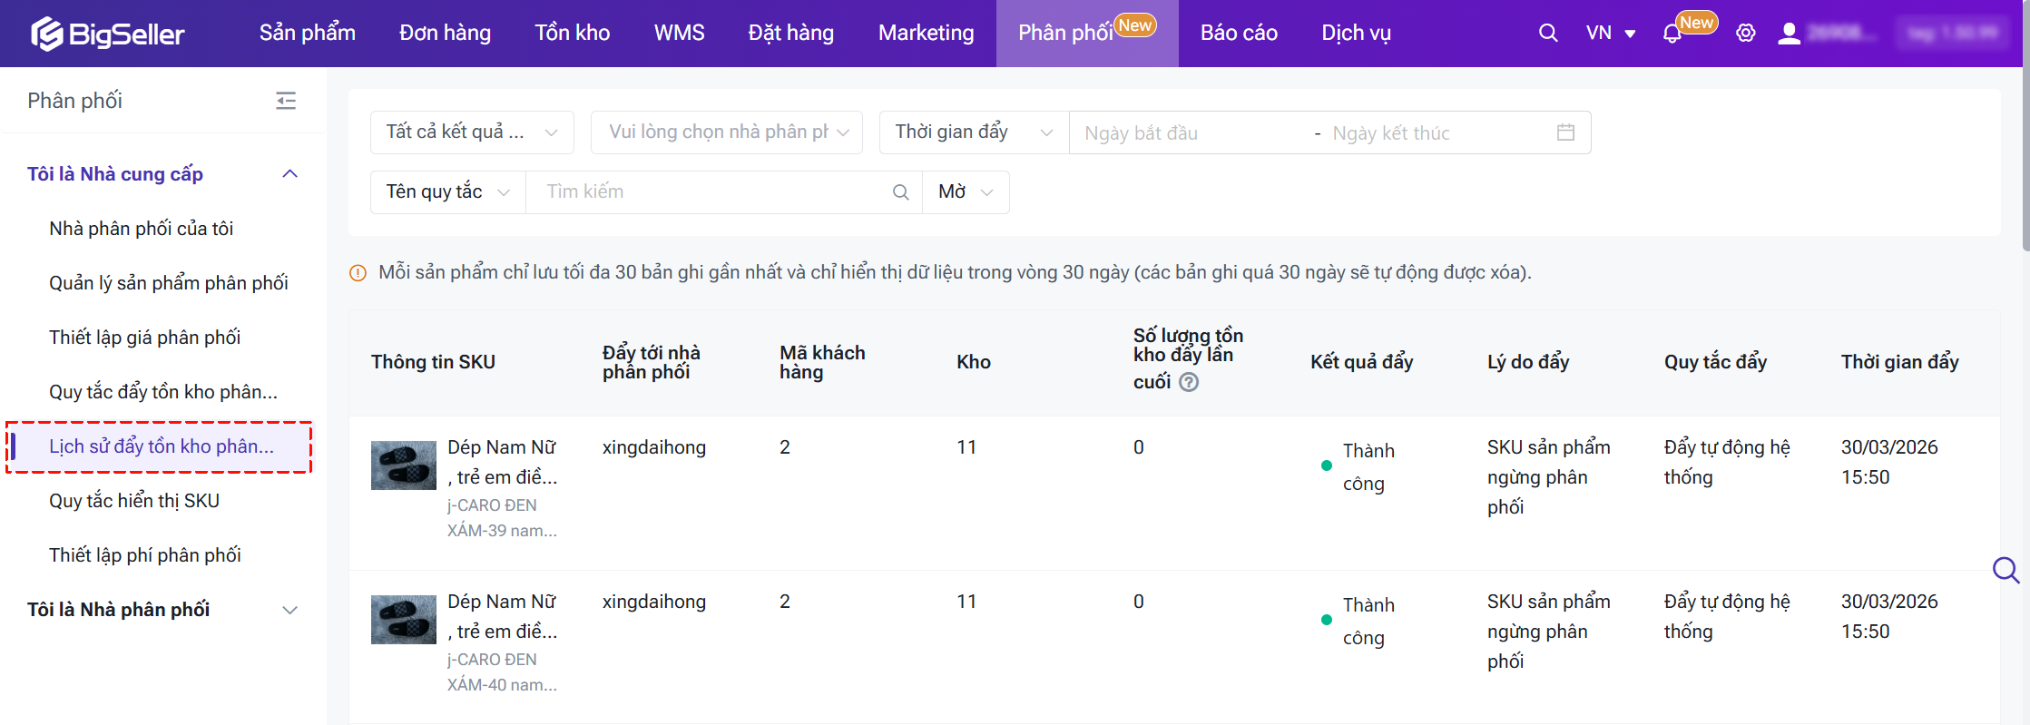
Task: Open the search icon in top bar
Action: coord(1548,34)
